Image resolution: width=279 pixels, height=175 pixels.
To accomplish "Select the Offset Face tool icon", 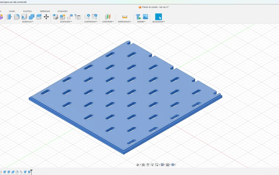I will coord(39,17).
